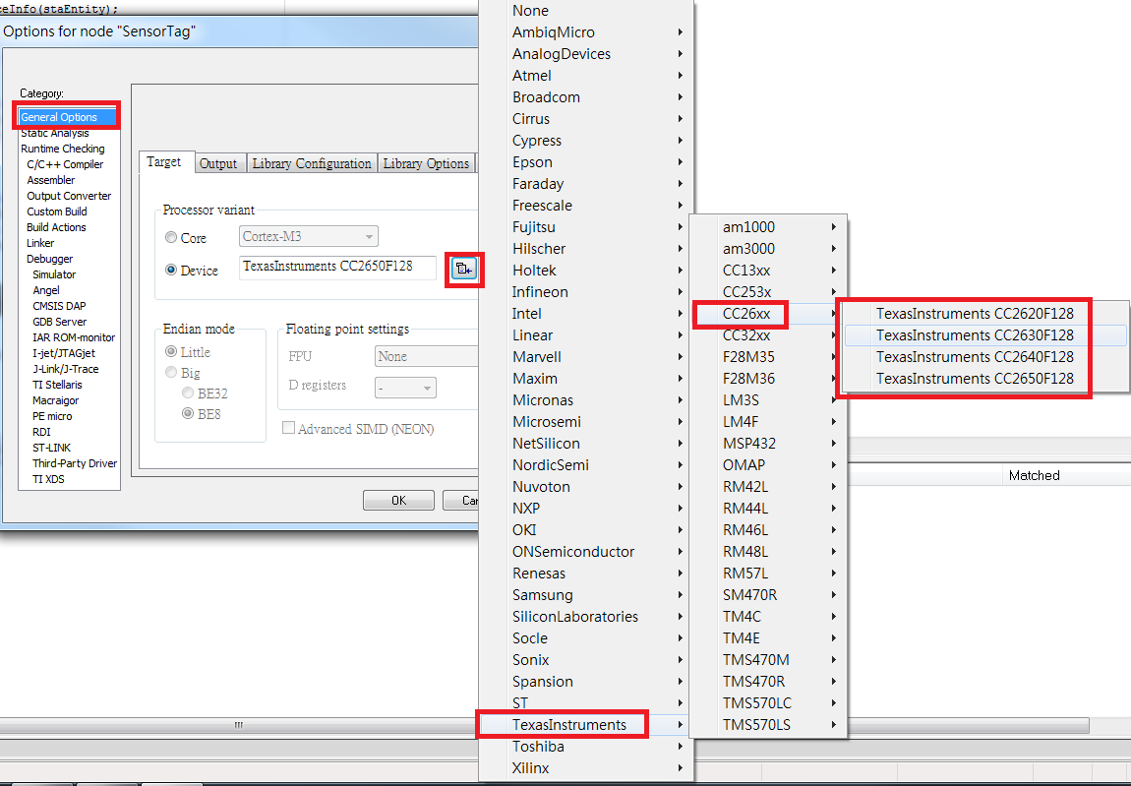This screenshot has height=786, width=1131.
Task: Expand the Infineon vendor submenu
Action: point(586,292)
